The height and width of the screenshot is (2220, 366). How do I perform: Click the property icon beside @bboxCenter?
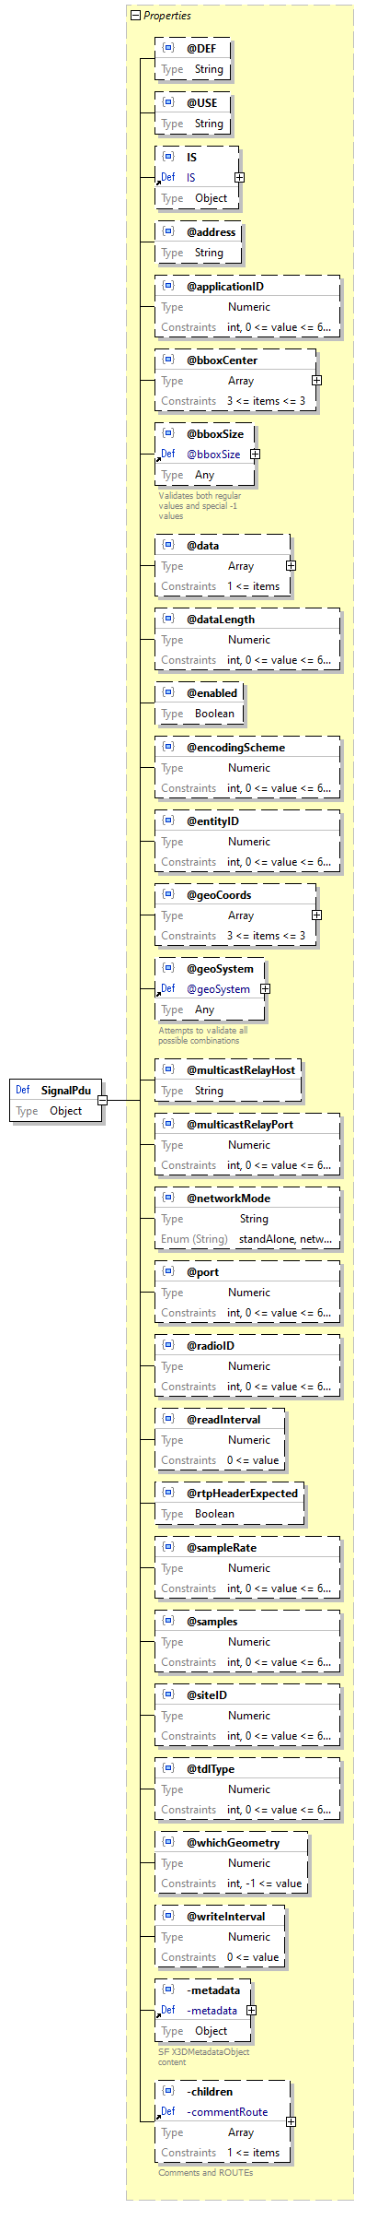coord(168,360)
